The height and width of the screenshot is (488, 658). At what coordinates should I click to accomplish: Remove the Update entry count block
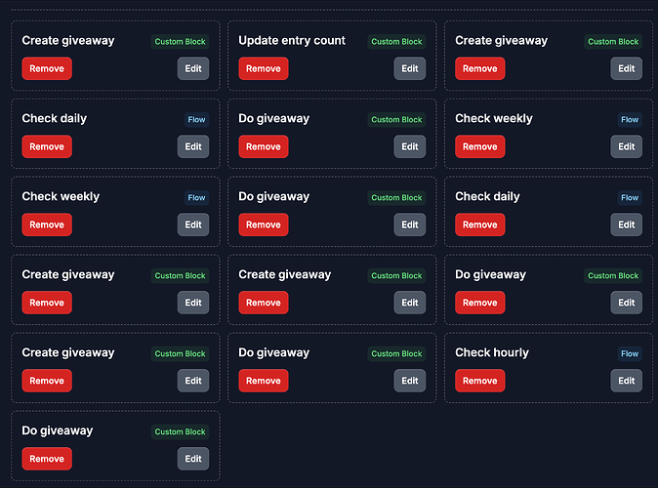(x=263, y=68)
